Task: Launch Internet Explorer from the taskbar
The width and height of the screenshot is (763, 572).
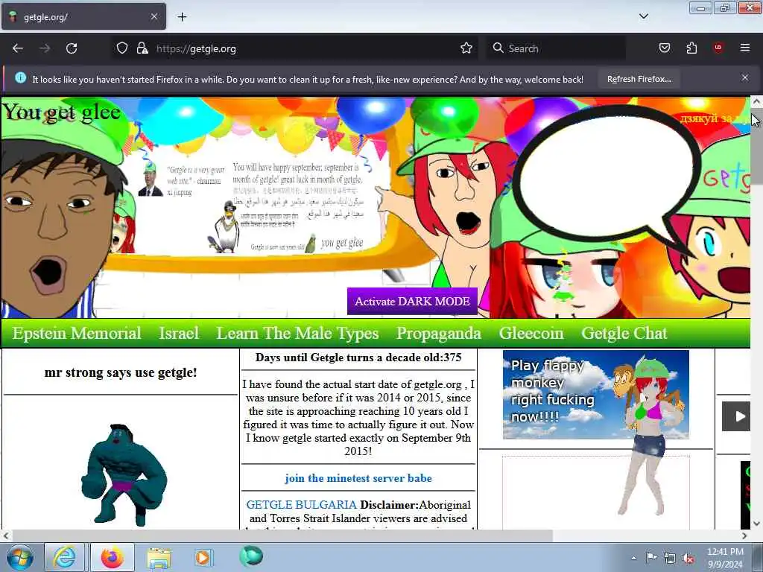Action: 64,557
